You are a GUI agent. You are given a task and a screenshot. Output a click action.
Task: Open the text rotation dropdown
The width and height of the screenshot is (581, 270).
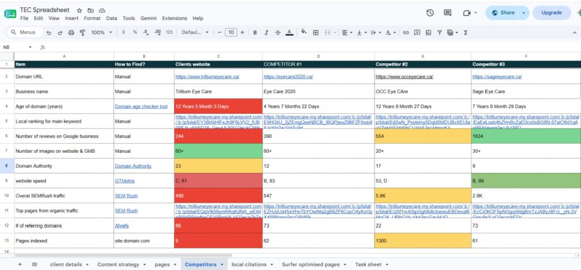390,33
